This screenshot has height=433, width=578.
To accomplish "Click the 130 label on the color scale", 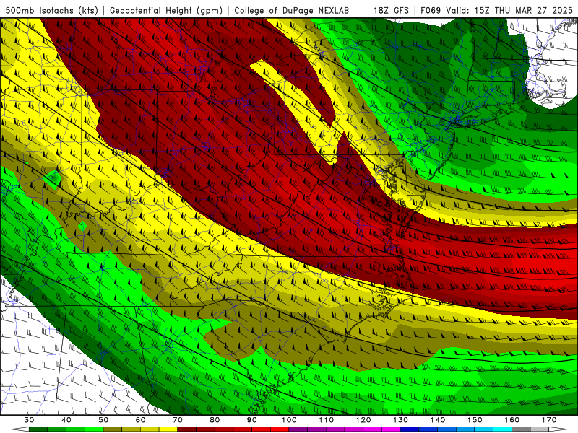I will [x=401, y=420].
